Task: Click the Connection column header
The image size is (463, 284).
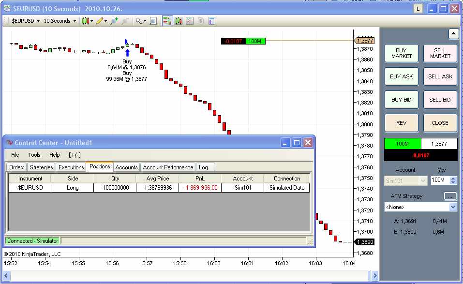Action: (287, 179)
